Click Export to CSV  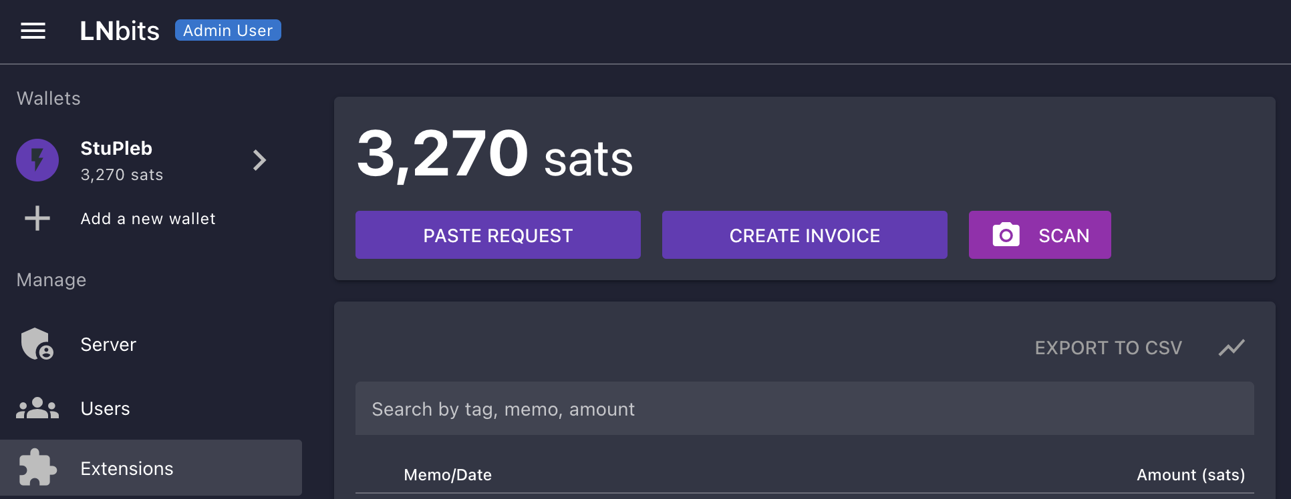[1109, 348]
